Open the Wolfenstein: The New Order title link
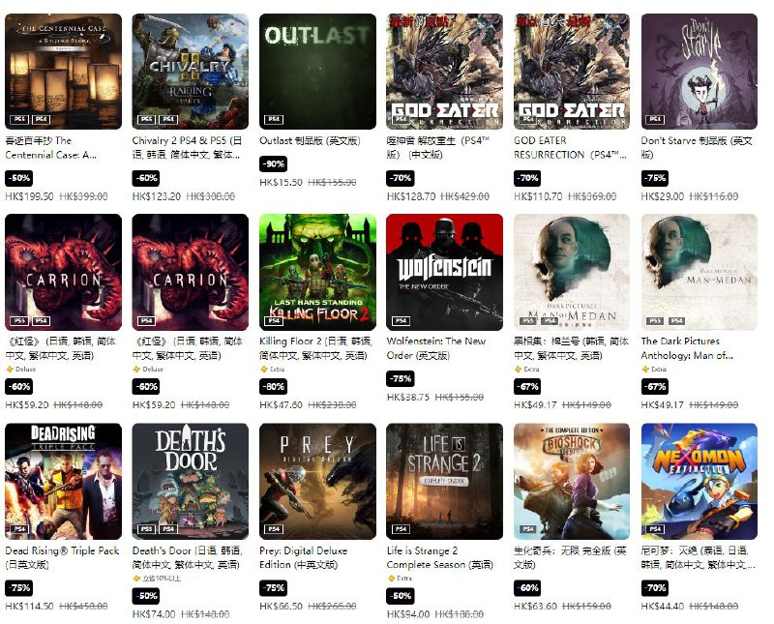 436,348
